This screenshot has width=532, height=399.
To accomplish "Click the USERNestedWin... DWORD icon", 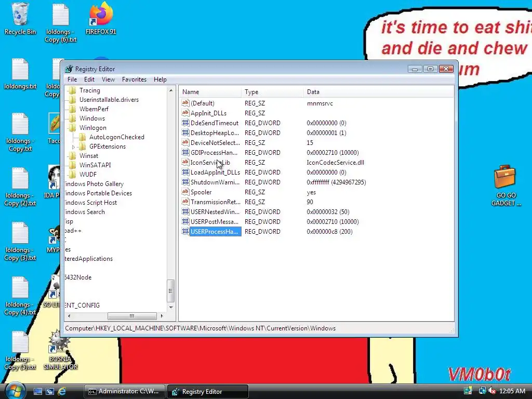I will tap(185, 211).
